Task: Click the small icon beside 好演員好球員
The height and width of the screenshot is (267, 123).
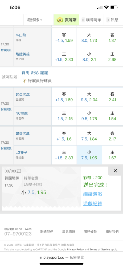Action: 25,81
